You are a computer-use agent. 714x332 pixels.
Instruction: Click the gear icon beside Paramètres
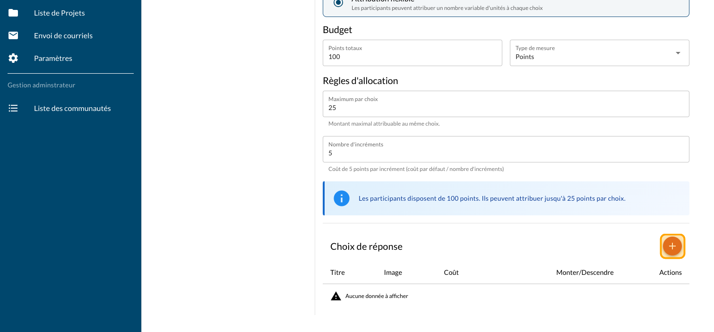[x=13, y=58]
